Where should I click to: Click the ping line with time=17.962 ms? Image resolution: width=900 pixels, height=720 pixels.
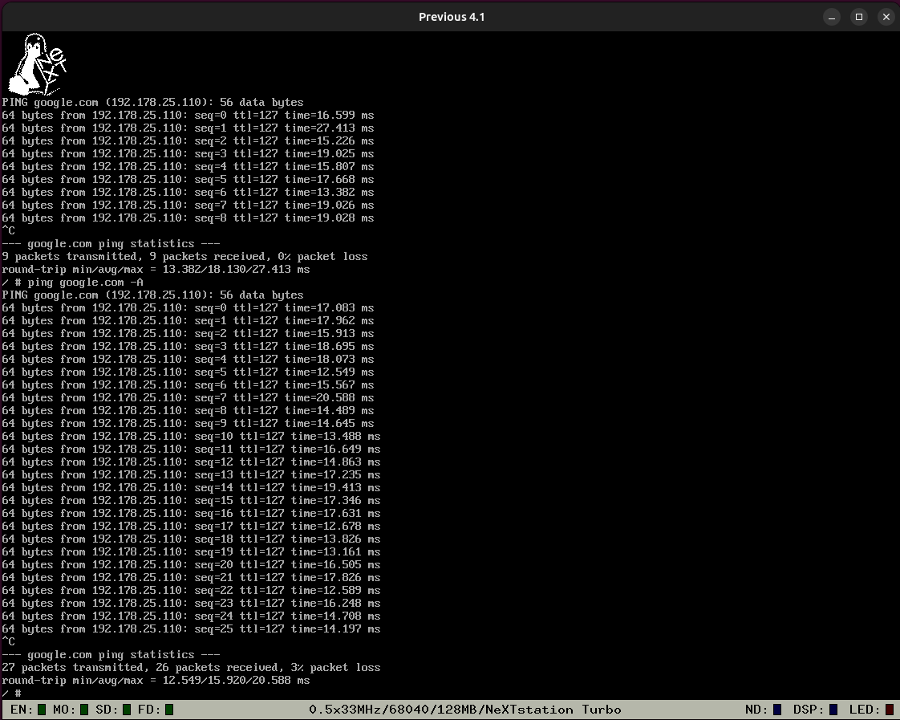188,321
